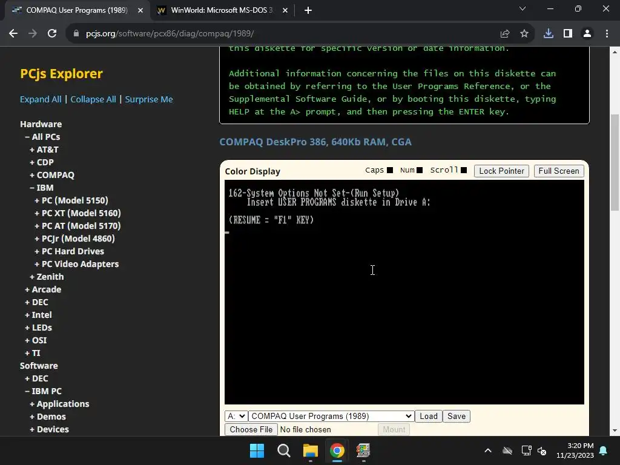Expand the AT&T tree node

coord(44,150)
